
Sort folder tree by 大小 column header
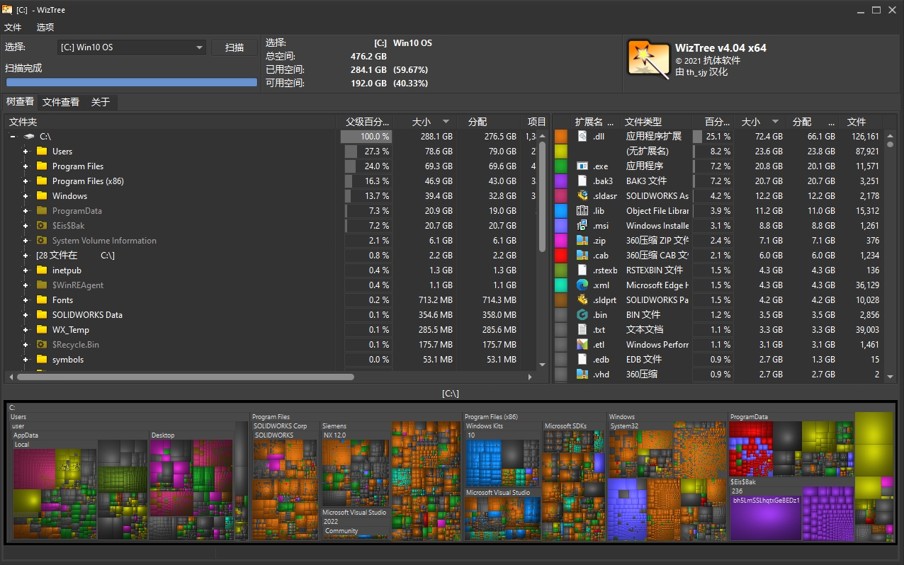point(424,122)
